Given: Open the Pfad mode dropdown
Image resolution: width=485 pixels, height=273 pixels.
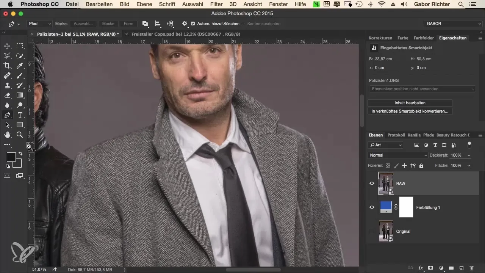Looking at the screenshot, I should [39, 24].
